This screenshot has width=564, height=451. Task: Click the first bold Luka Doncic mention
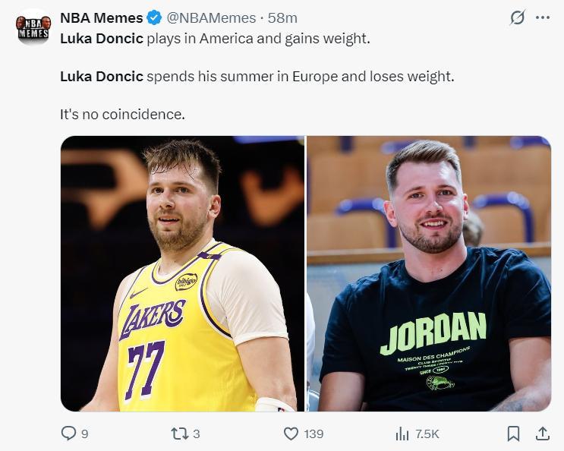click(x=101, y=38)
